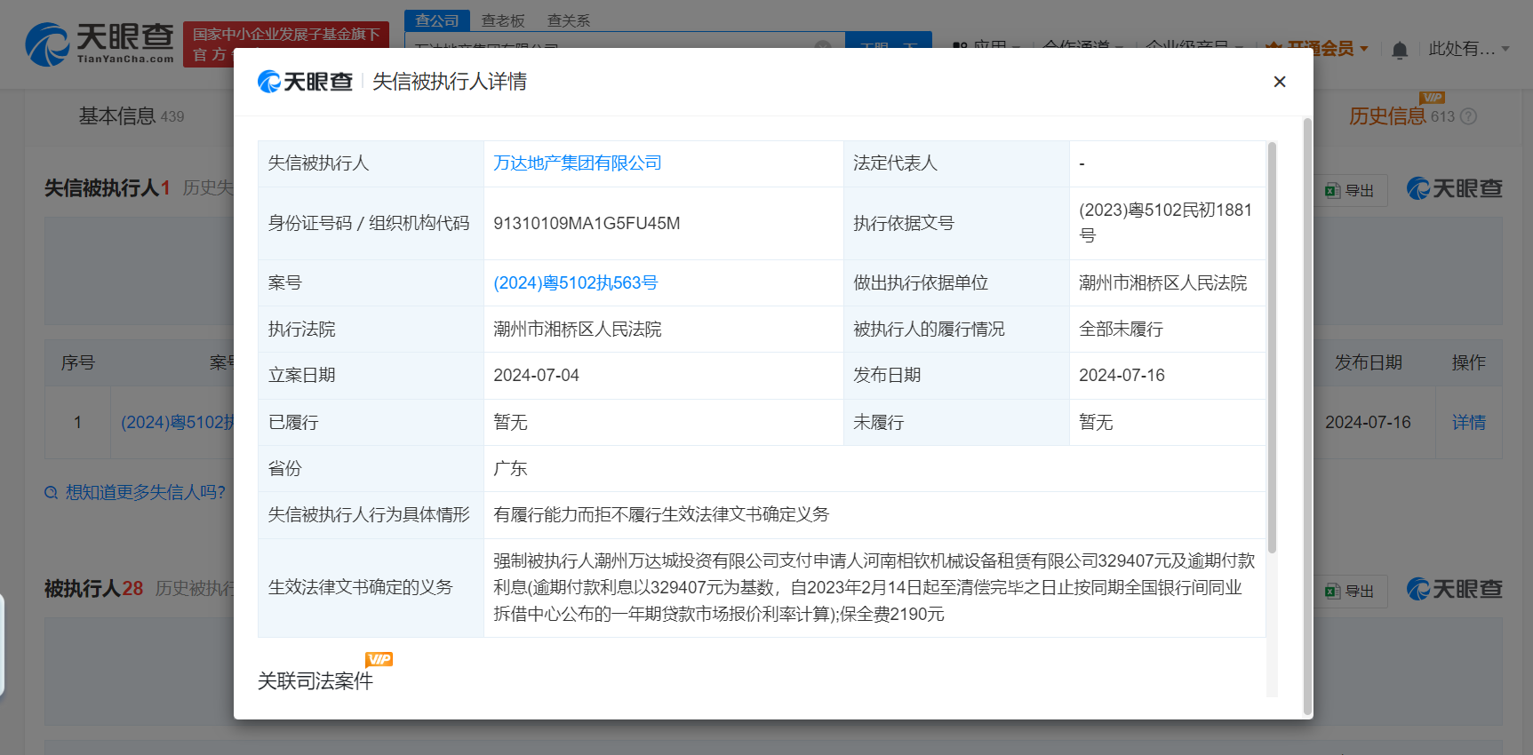
Task: Click the 天眼查 watermark logo beside 失信被执行人 导出
Action: pyautogui.click(x=1455, y=189)
